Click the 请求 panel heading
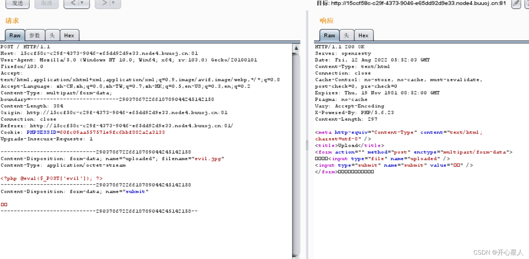This screenshot has height=259, width=529. click(x=12, y=21)
